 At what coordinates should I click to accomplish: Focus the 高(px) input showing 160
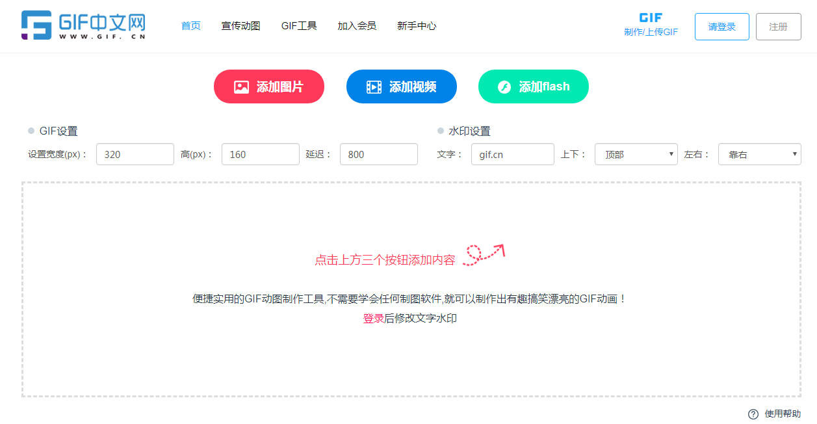261,154
